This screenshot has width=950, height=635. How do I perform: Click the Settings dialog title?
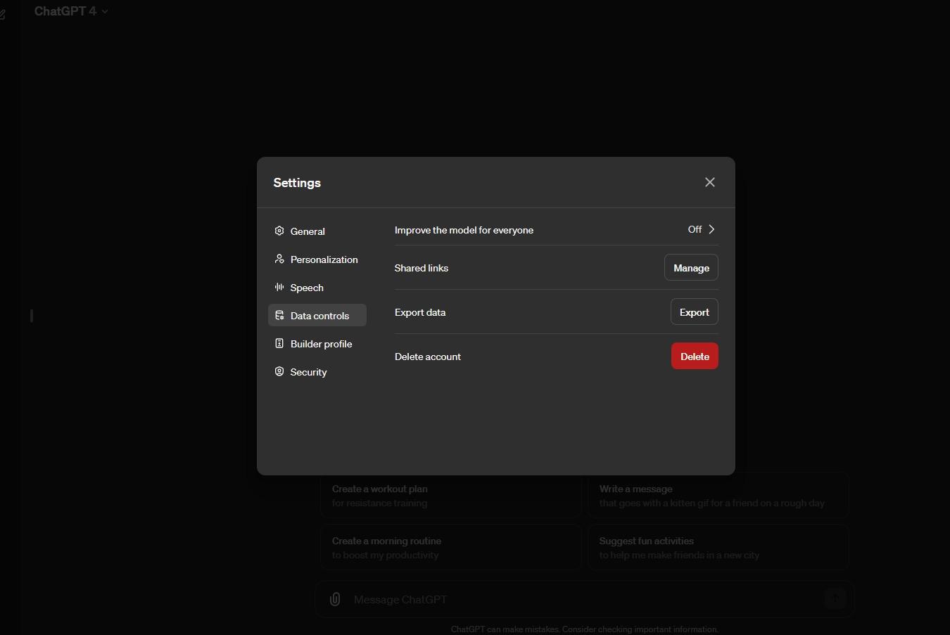coord(297,182)
